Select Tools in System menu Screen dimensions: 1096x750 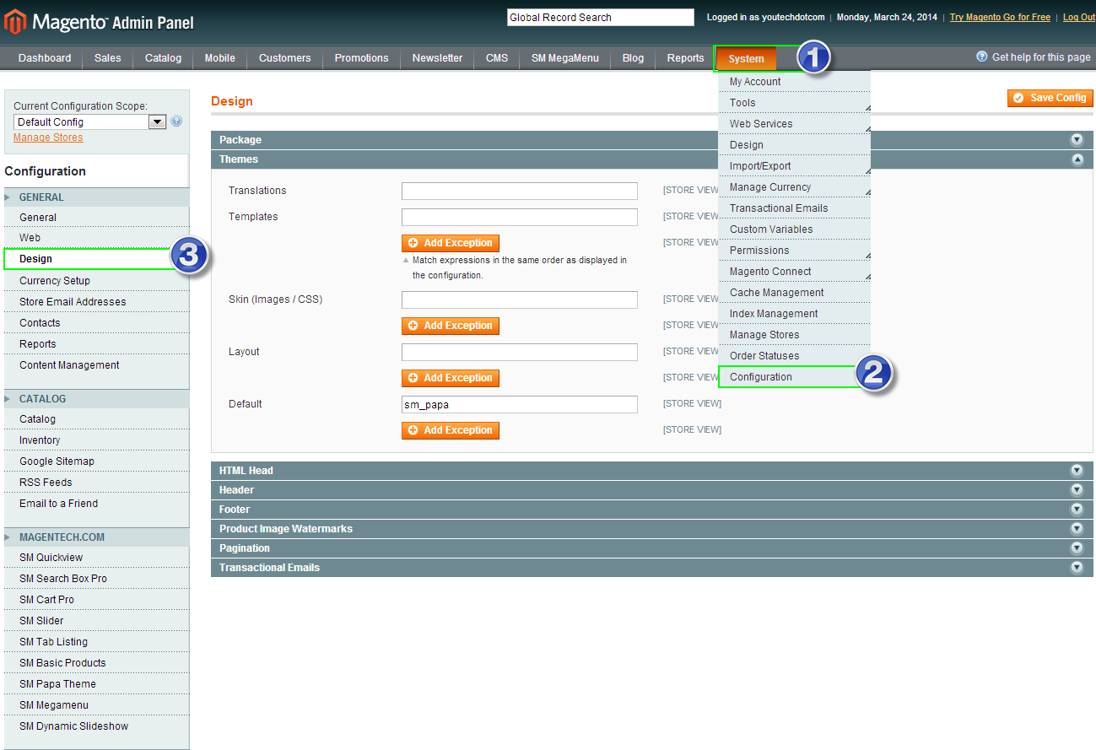click(x=794, y=103)
